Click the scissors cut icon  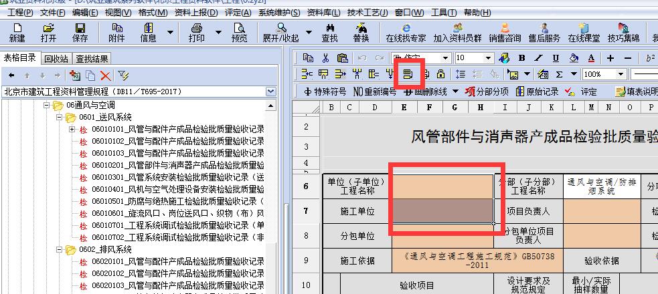point(325,58)
